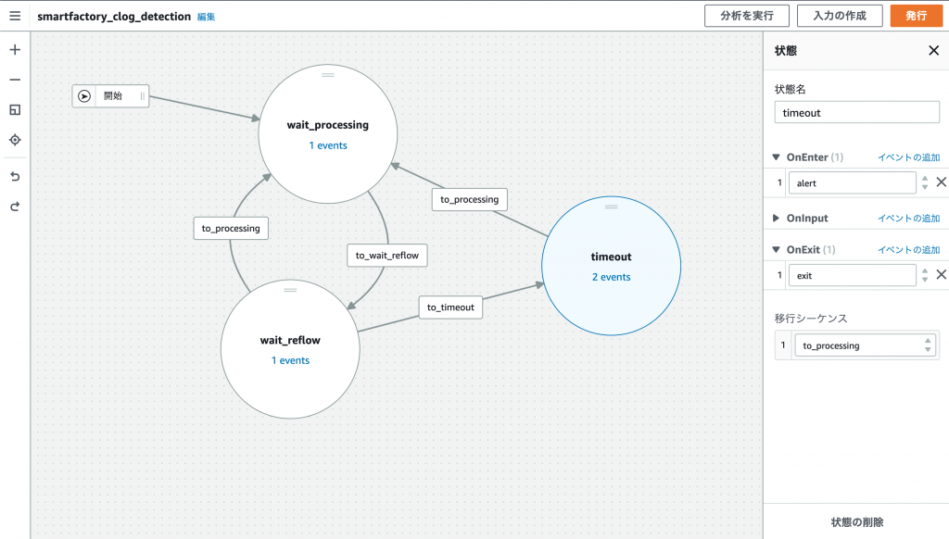The image size is (949, 539).
Task: Click the 編集 link beside the model title
Action: coord(206,16)
